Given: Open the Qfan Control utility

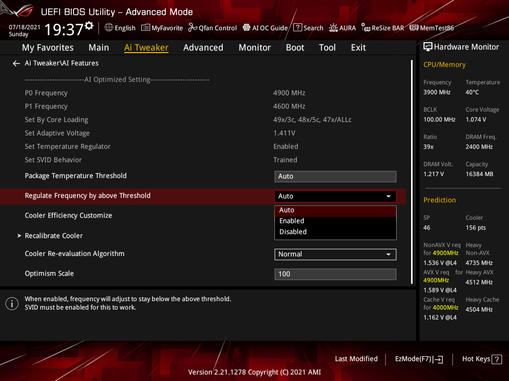Looking at the screenshot, I should [x=212, y=28].
